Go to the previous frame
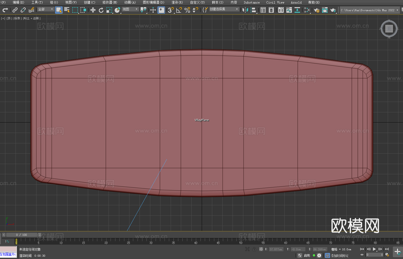The width and height of the screenshot is (403, 259). tap(368, 249)
